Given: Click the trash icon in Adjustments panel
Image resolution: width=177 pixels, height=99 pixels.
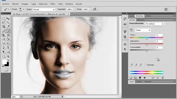Looking at the screenshot, I should pyautogui.click(x=162, y=78).
